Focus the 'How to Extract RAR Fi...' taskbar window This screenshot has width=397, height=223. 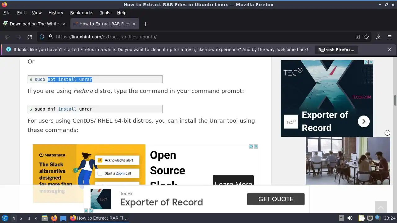tap(99, 218)
